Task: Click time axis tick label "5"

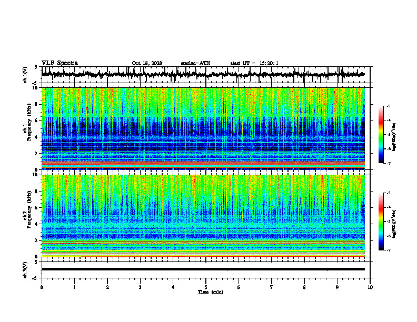Action: click(x=206, y=287)
